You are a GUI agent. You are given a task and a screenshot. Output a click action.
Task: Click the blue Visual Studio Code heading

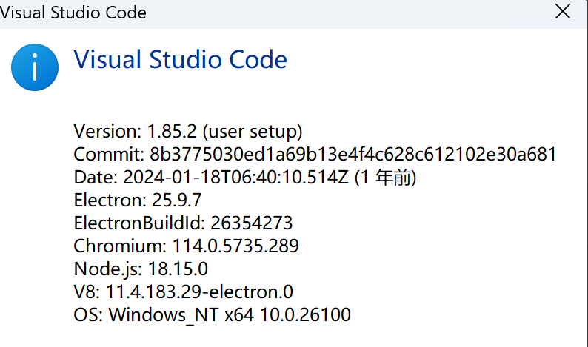(x=180, y=59)
